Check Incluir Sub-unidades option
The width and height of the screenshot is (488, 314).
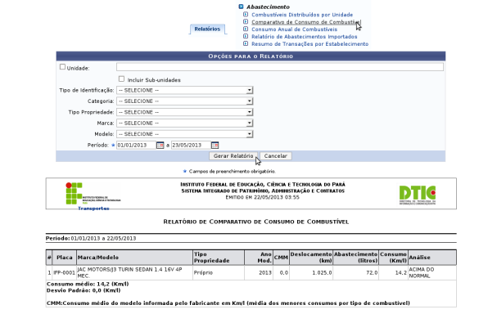pyautogui.click(x=121, y=79)
